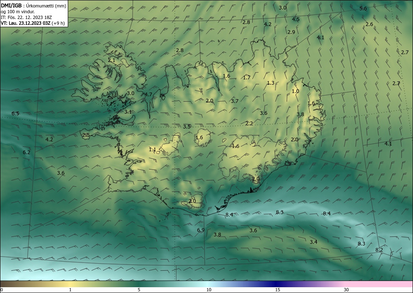This screenshot has width=413, height=293.
Task: Click the 4.5 value on the map
Action: click(296, 19)
